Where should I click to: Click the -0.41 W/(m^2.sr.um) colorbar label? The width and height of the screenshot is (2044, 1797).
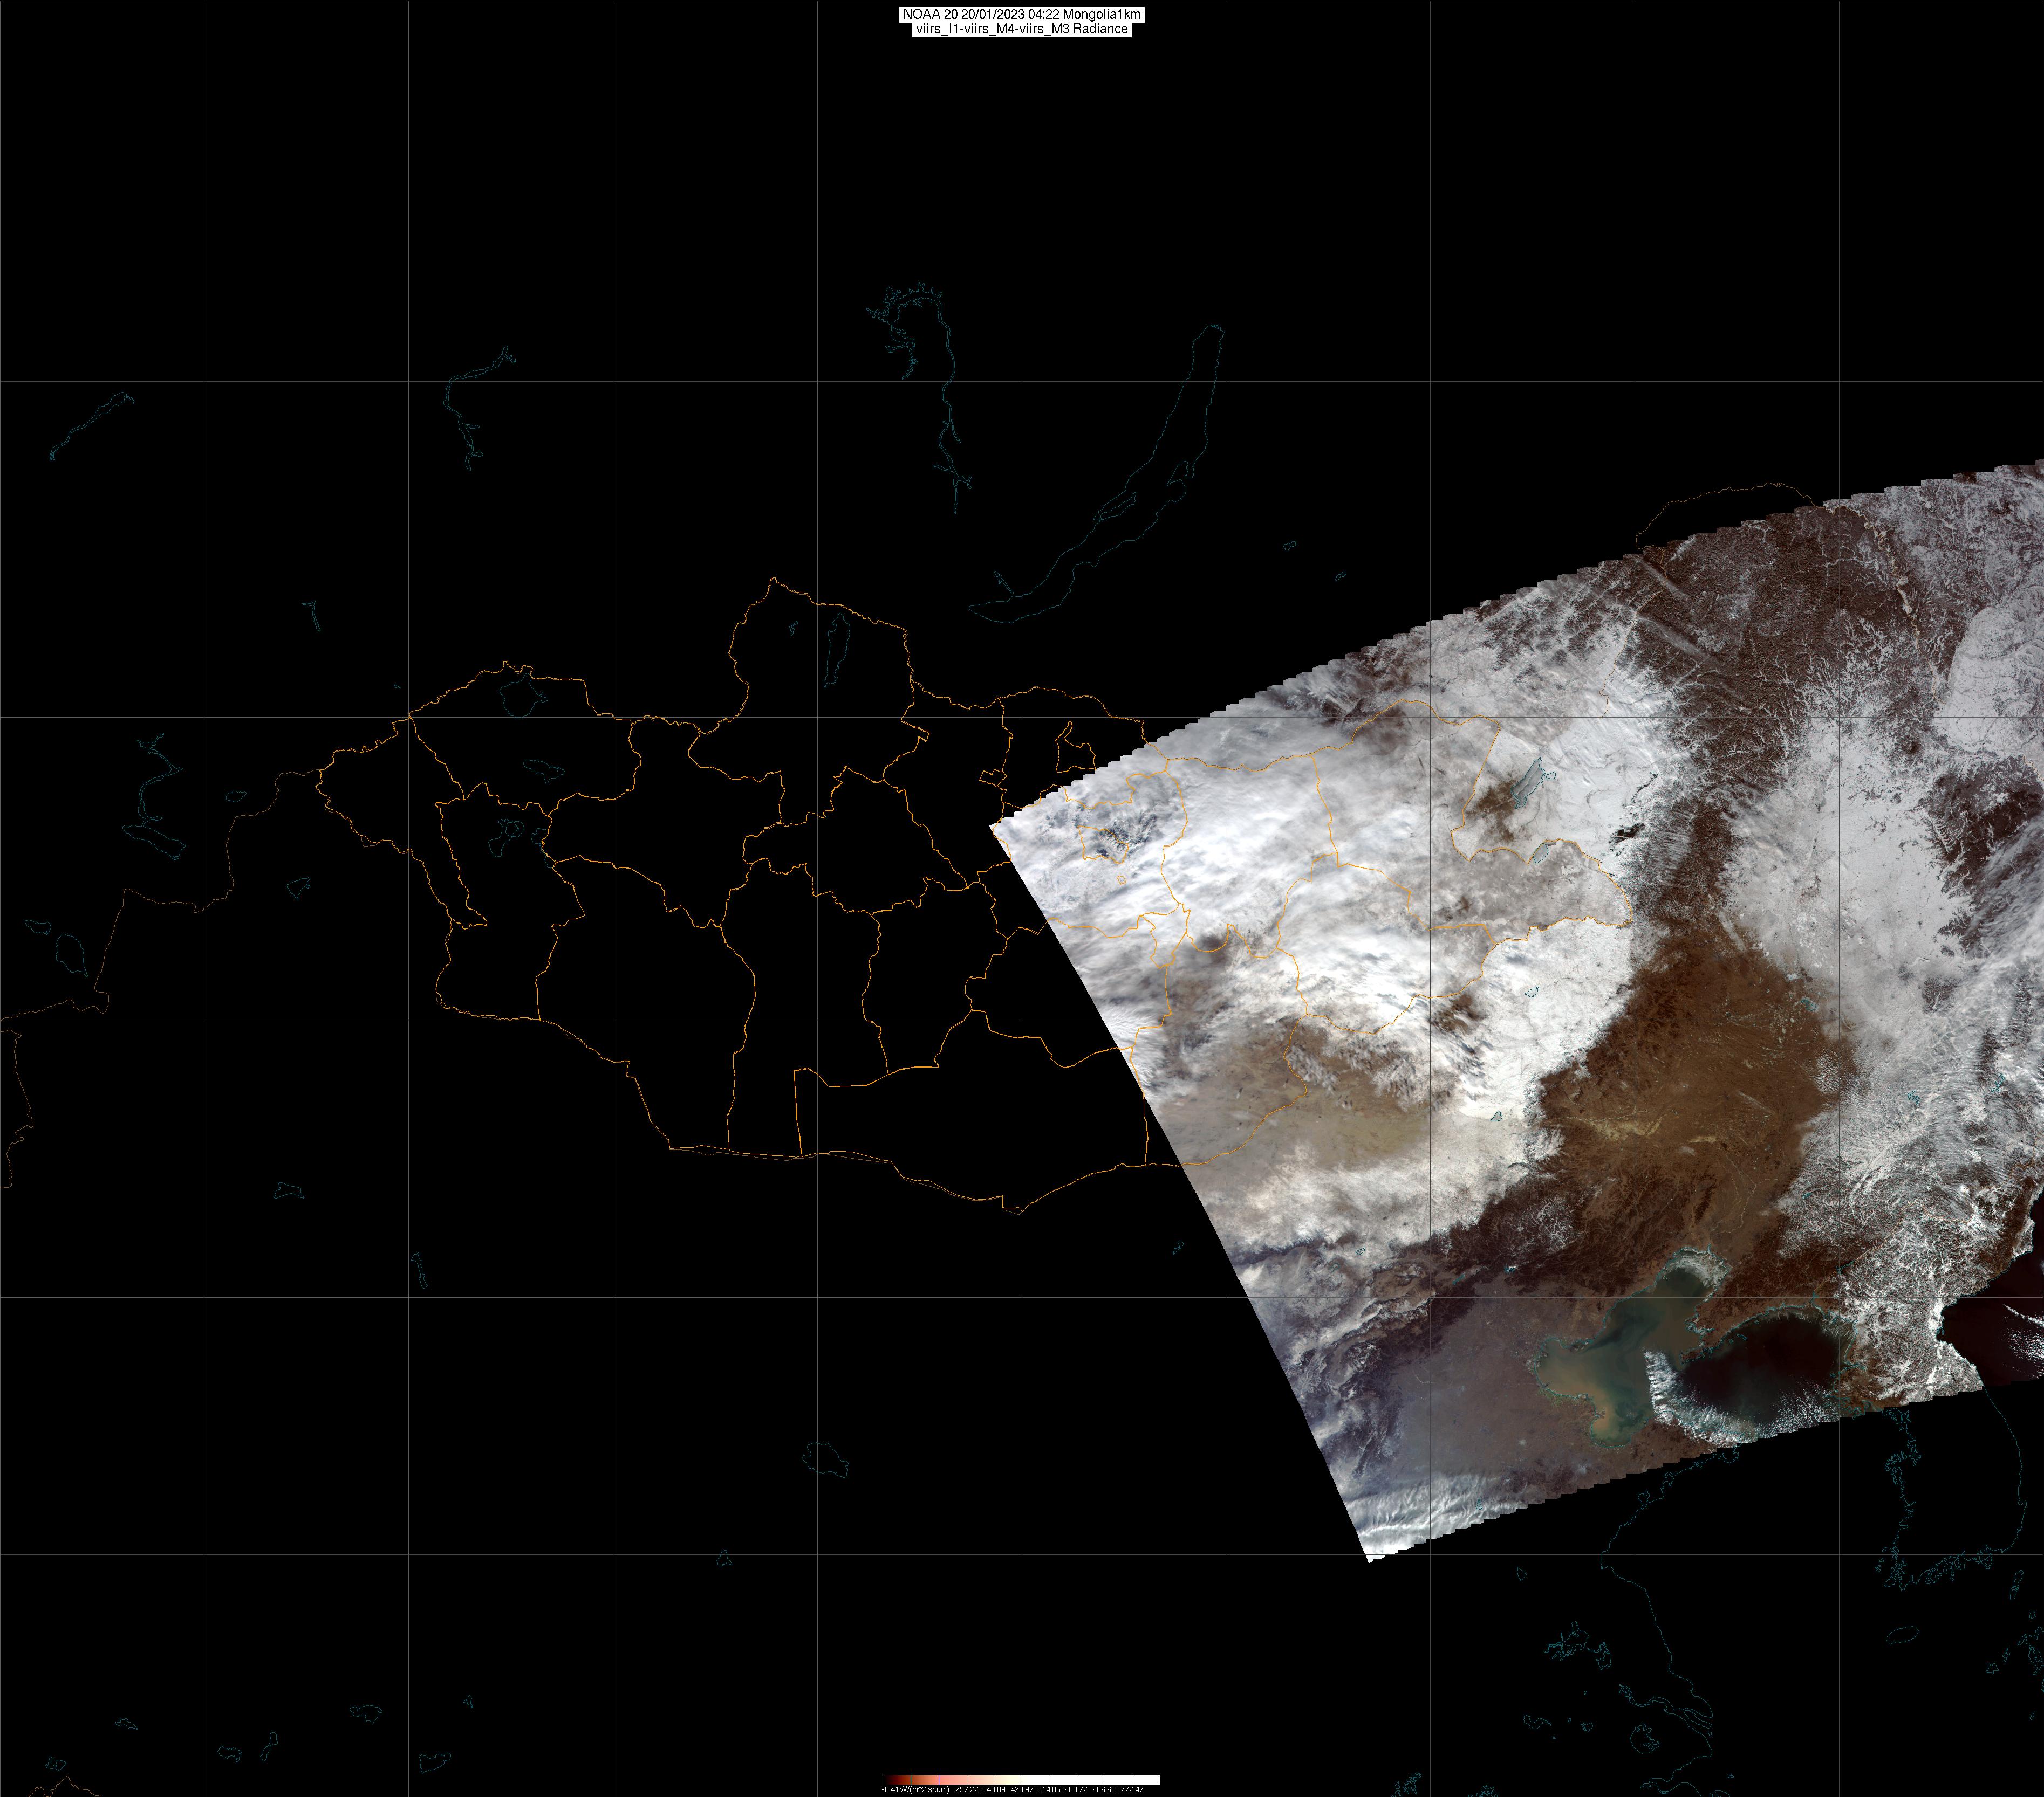pos(915,1790)
